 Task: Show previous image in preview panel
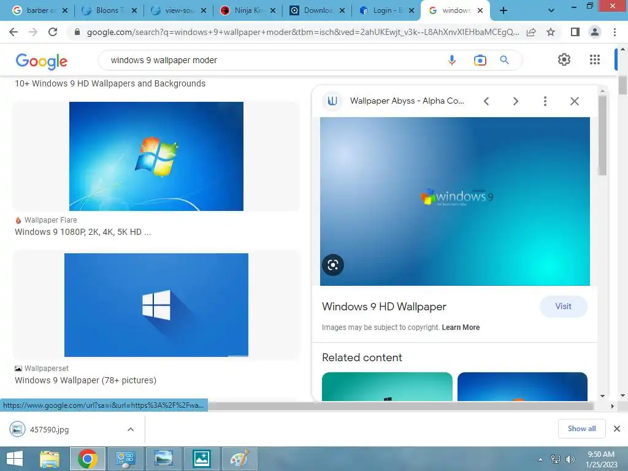[x=486, y=101]
